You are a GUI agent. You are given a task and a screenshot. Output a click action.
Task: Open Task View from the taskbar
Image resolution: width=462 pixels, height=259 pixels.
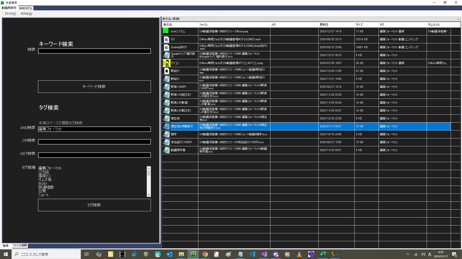[86, 255]
